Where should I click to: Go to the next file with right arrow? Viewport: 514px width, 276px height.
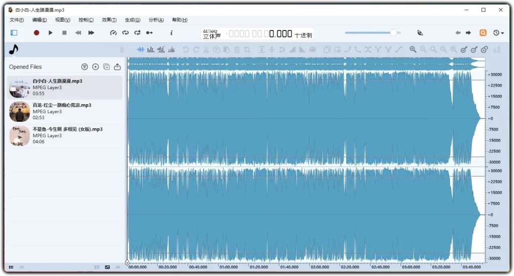468,33
